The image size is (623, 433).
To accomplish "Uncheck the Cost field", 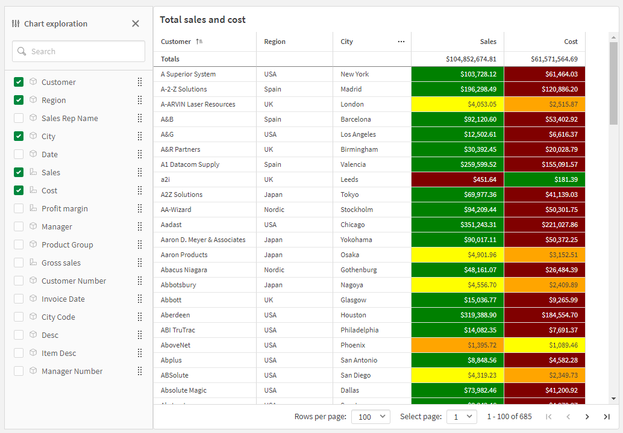I will point(17,190).
